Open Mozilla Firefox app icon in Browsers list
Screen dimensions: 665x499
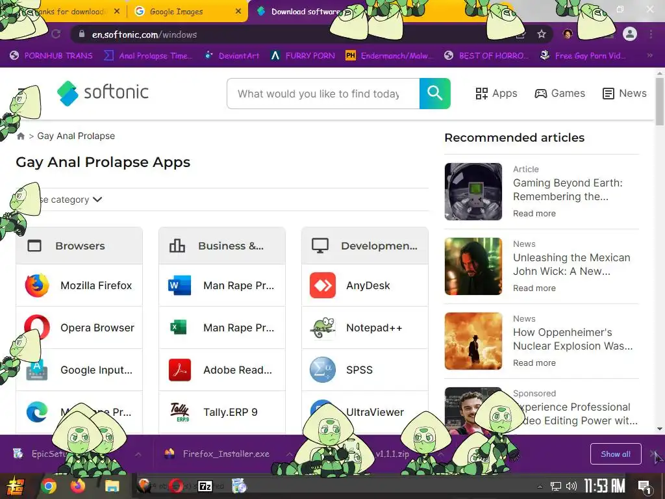click(37, 285)
